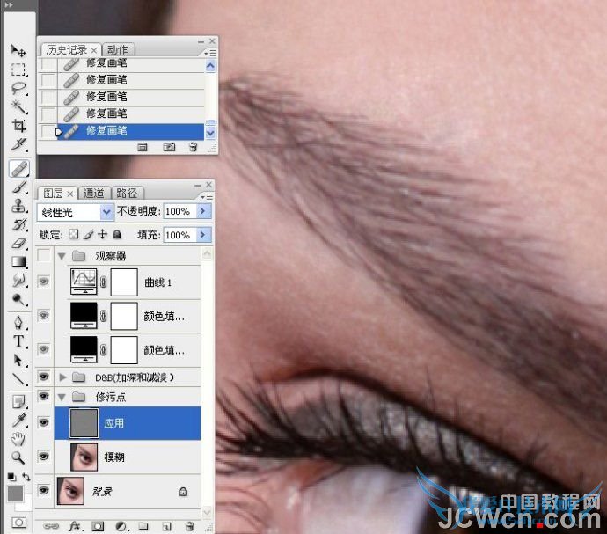Expand the D&B(加深和减淡) layer group

[x=62, y=377]
